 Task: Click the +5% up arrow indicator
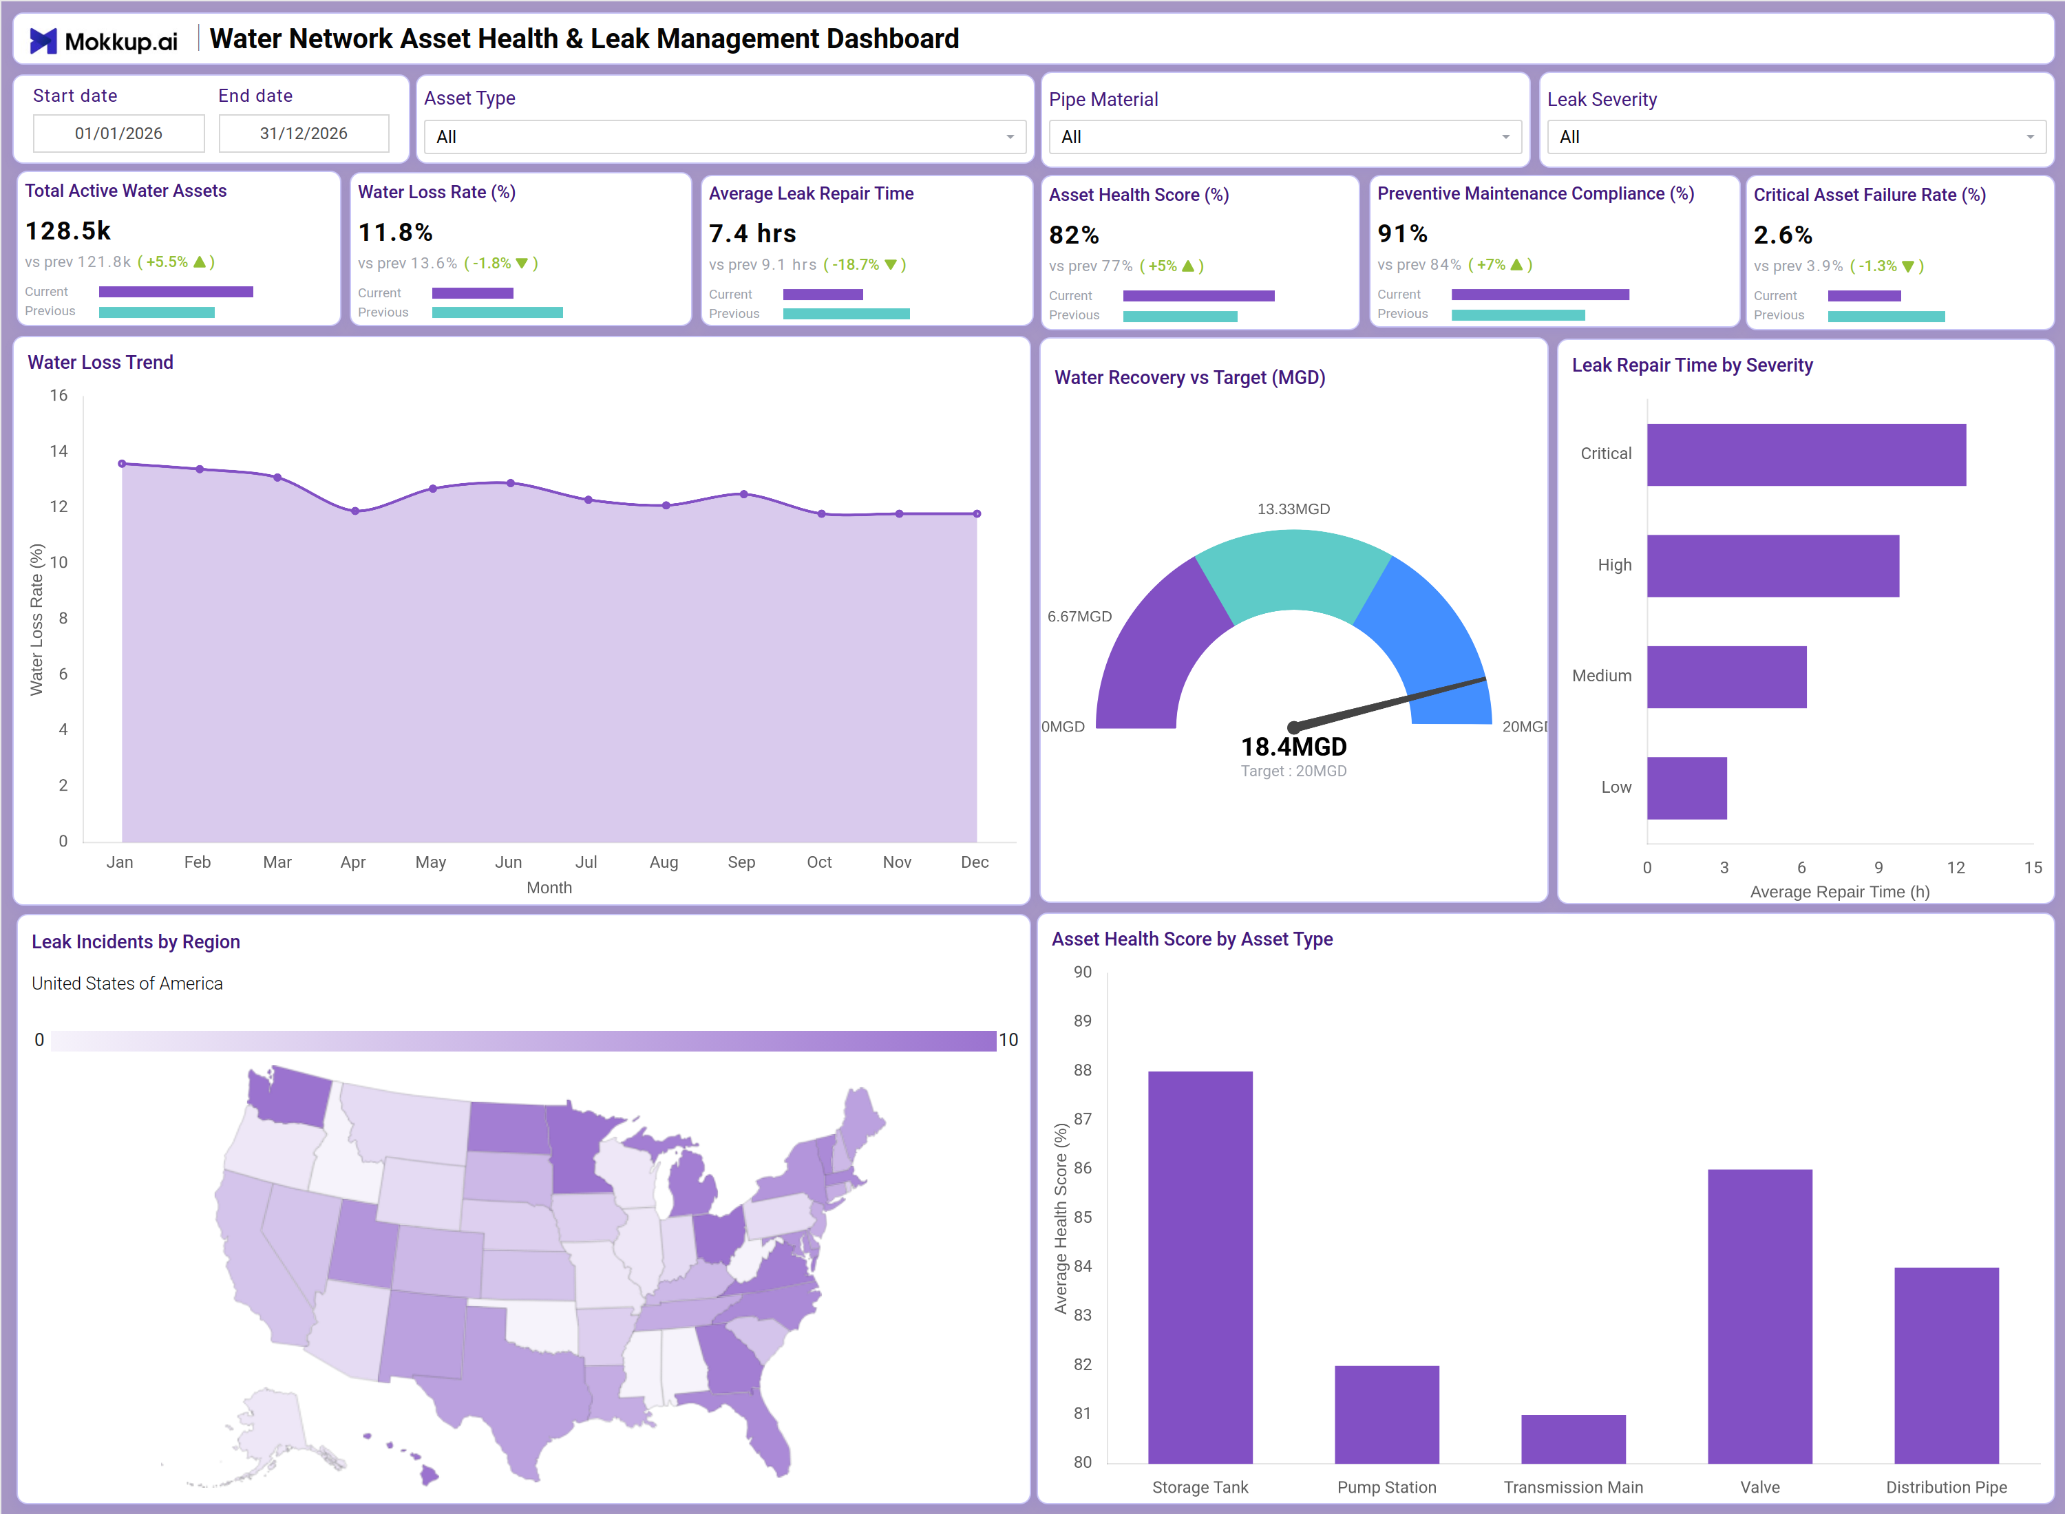tap(1188, 267)
